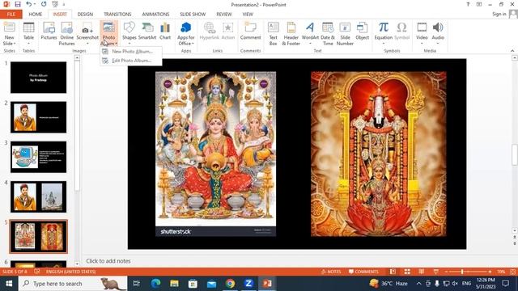Switch to Reading view
Screen dimensions: 518x291
422,272
